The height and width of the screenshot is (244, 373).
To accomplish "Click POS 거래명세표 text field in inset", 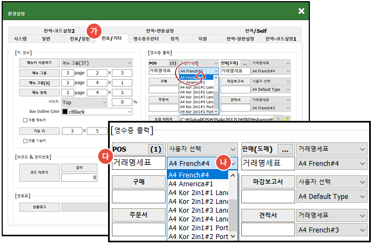I will coord(139,163).
